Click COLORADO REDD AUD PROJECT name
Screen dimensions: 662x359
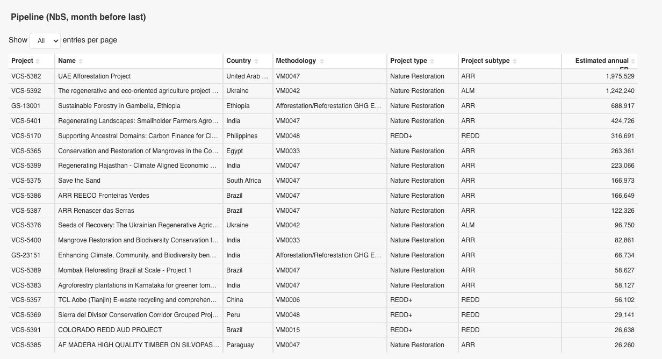[x=110, y=330]
